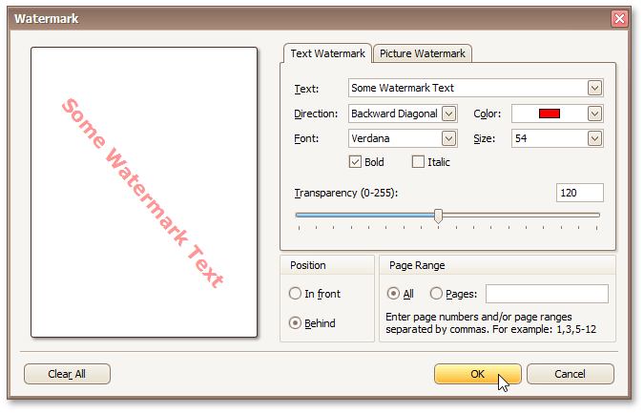Expand the Size dropdown showing 54
This screenshot has width=644, height=413.
(x=595, y=138)
